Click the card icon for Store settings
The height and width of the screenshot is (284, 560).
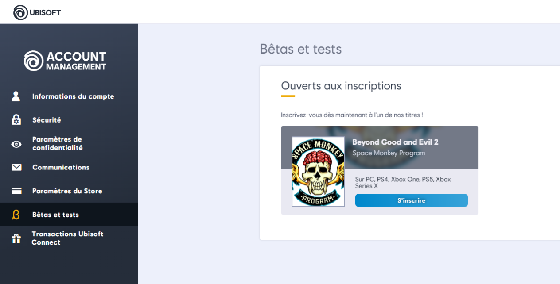16,191
